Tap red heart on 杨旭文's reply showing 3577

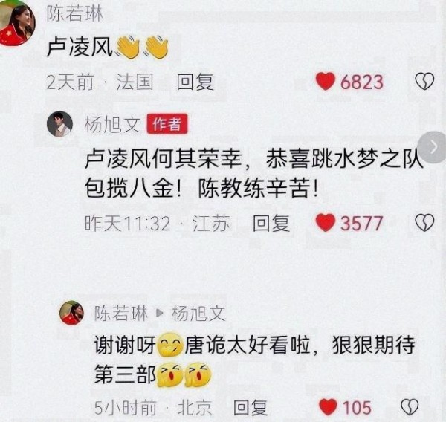(326, 223)
